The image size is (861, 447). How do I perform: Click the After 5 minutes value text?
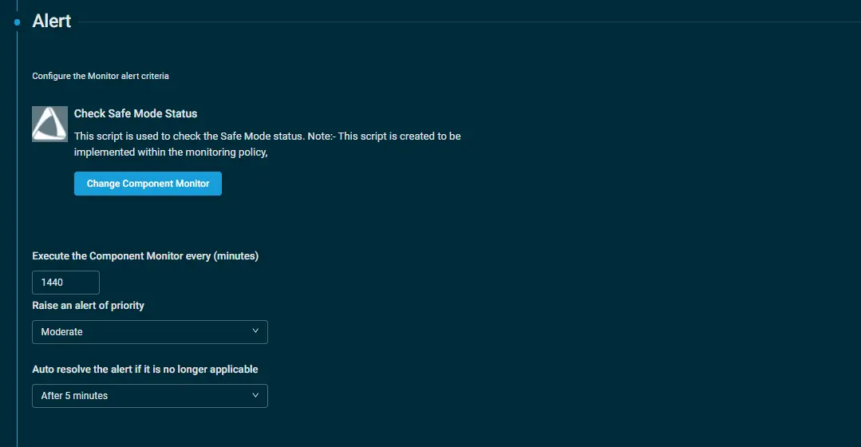pos(74,396)
